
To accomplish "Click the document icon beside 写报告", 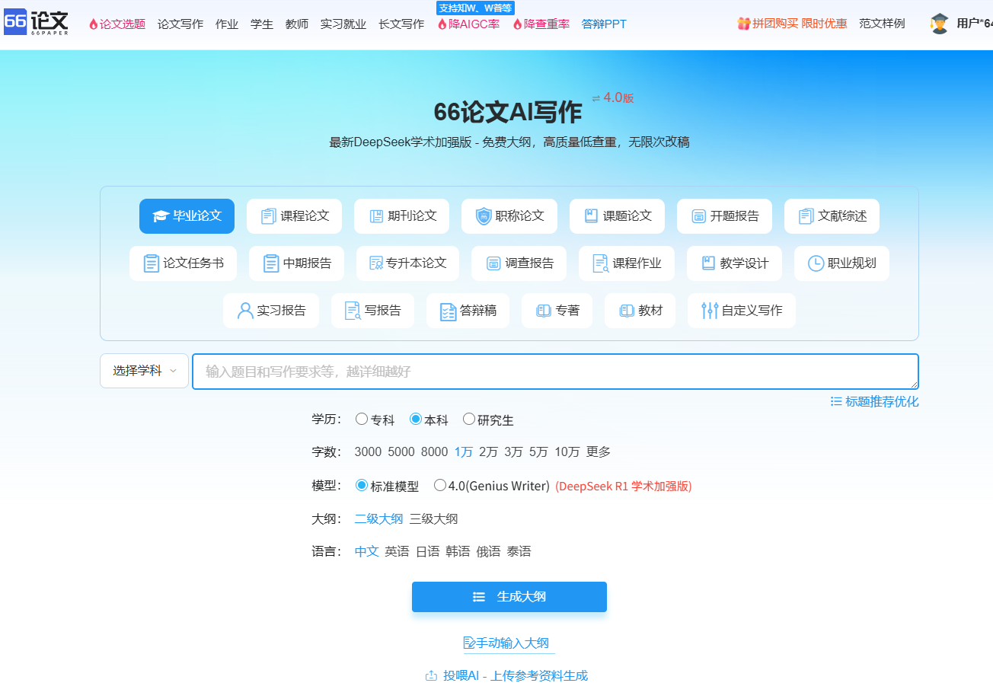I will (353, 311).
